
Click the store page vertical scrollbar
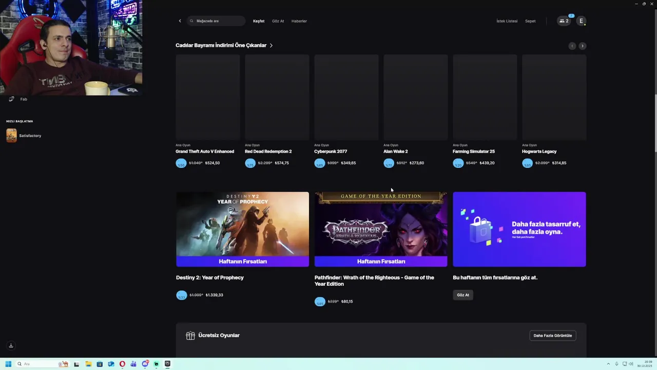[x=655, y=123]
